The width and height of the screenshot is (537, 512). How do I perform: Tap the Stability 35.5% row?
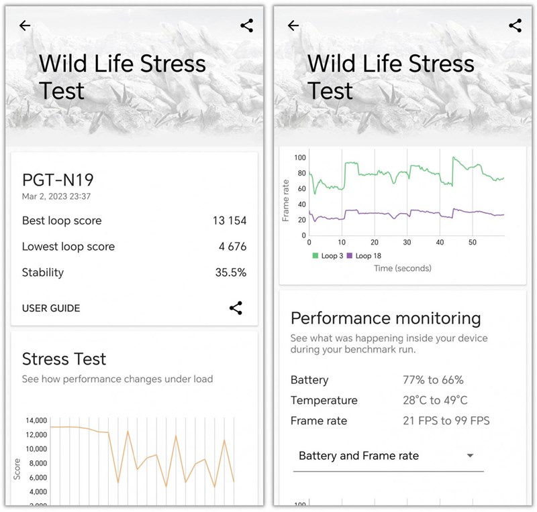tap(134, 272)
